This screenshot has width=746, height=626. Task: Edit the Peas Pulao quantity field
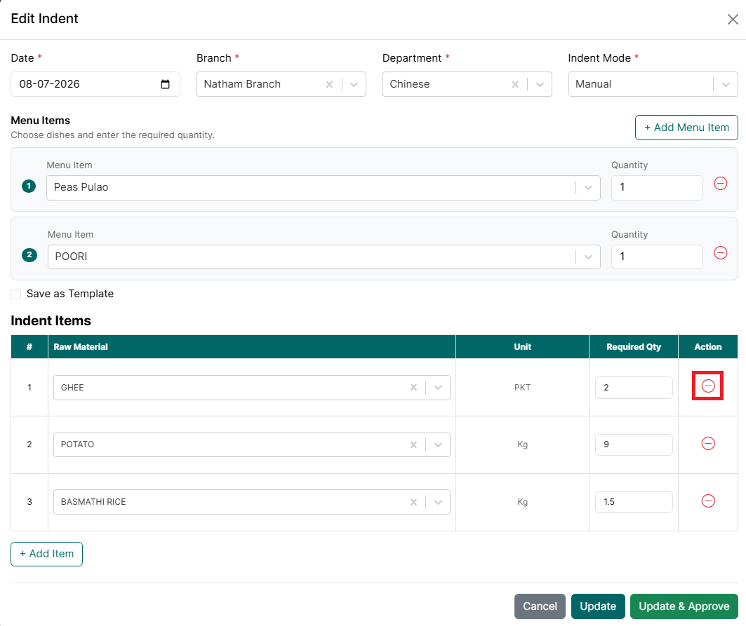pyautogui.click(x=657, y=187)
